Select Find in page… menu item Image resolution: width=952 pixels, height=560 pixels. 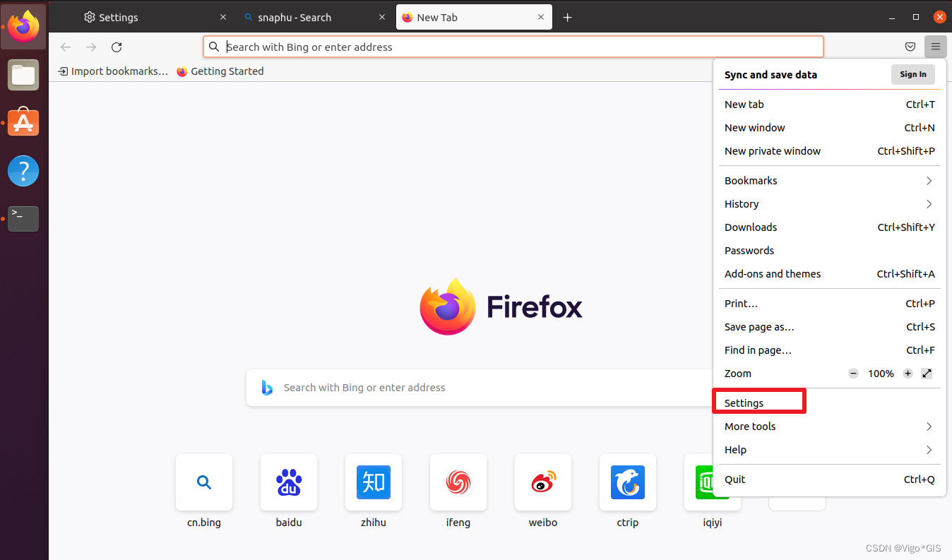(x=830, y=350)
